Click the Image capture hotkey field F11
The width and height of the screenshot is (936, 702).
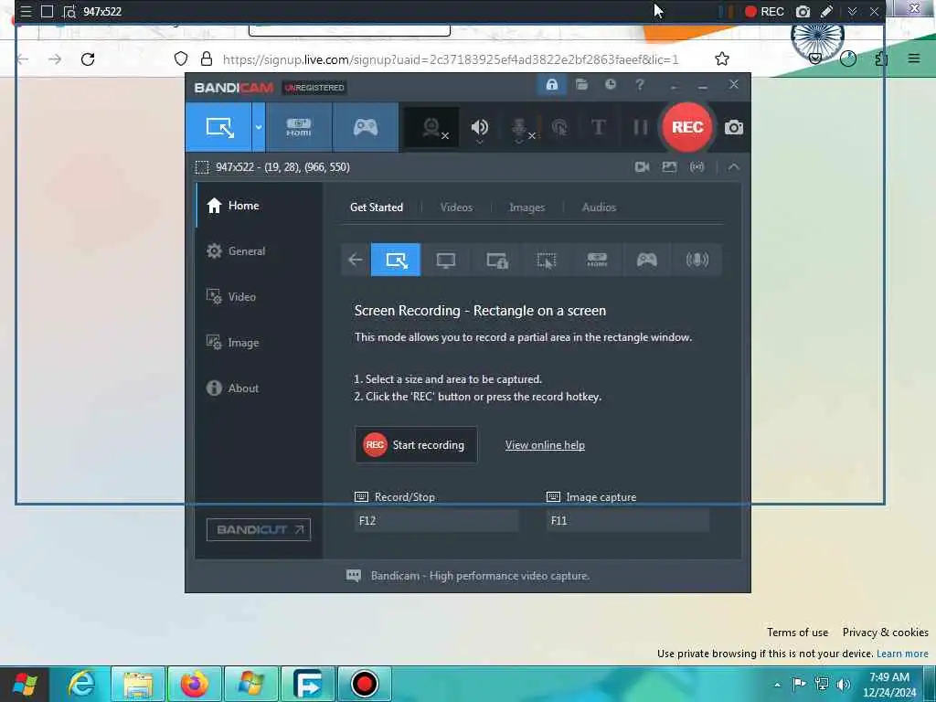tap(627, 520)
